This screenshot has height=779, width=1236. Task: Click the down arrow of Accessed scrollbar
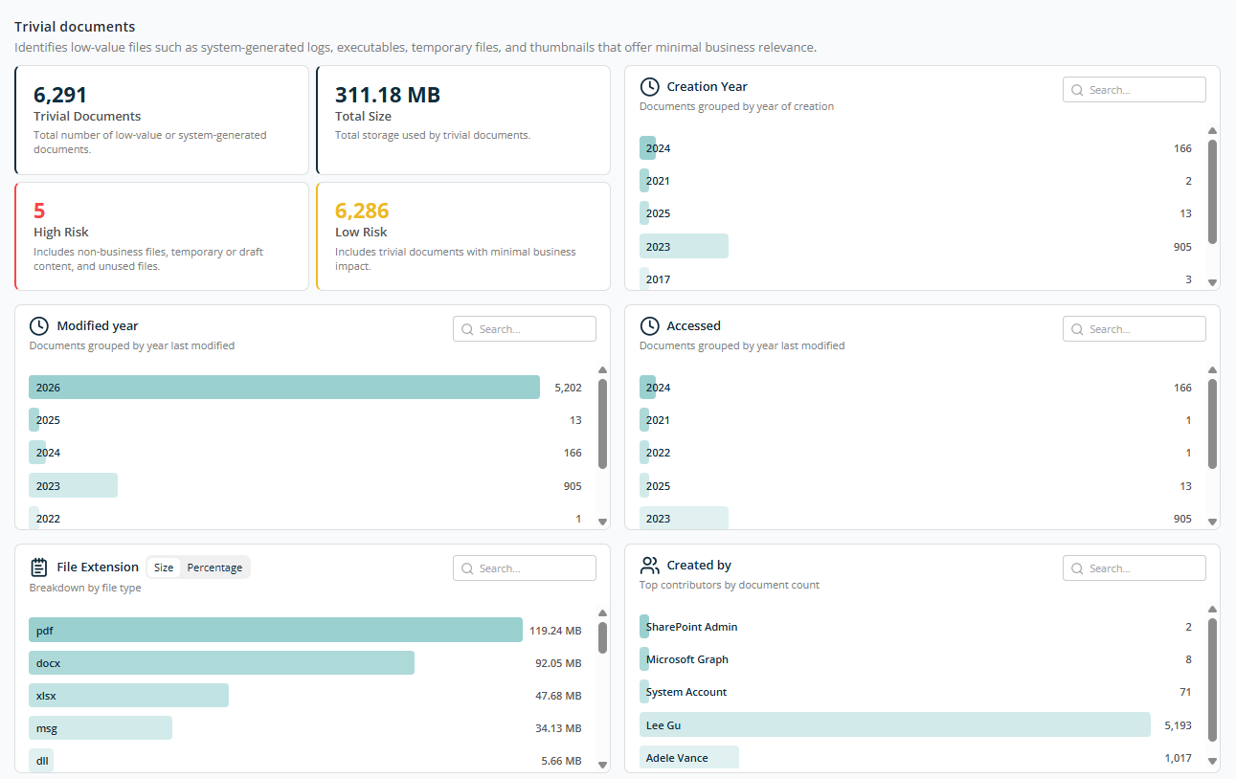pyautogui.click(x=1213, y=522)
